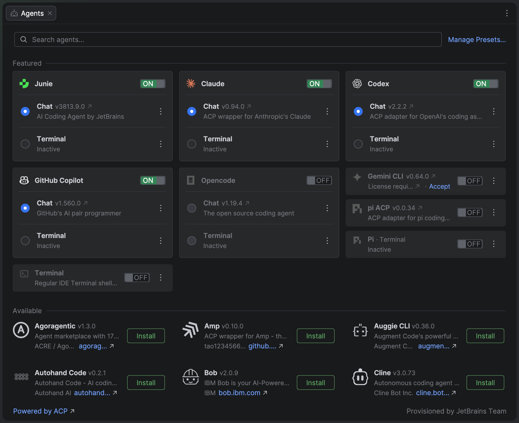Open Codex Chat version external link arrow
Screen dimensions: 519x423
point(411,106)
